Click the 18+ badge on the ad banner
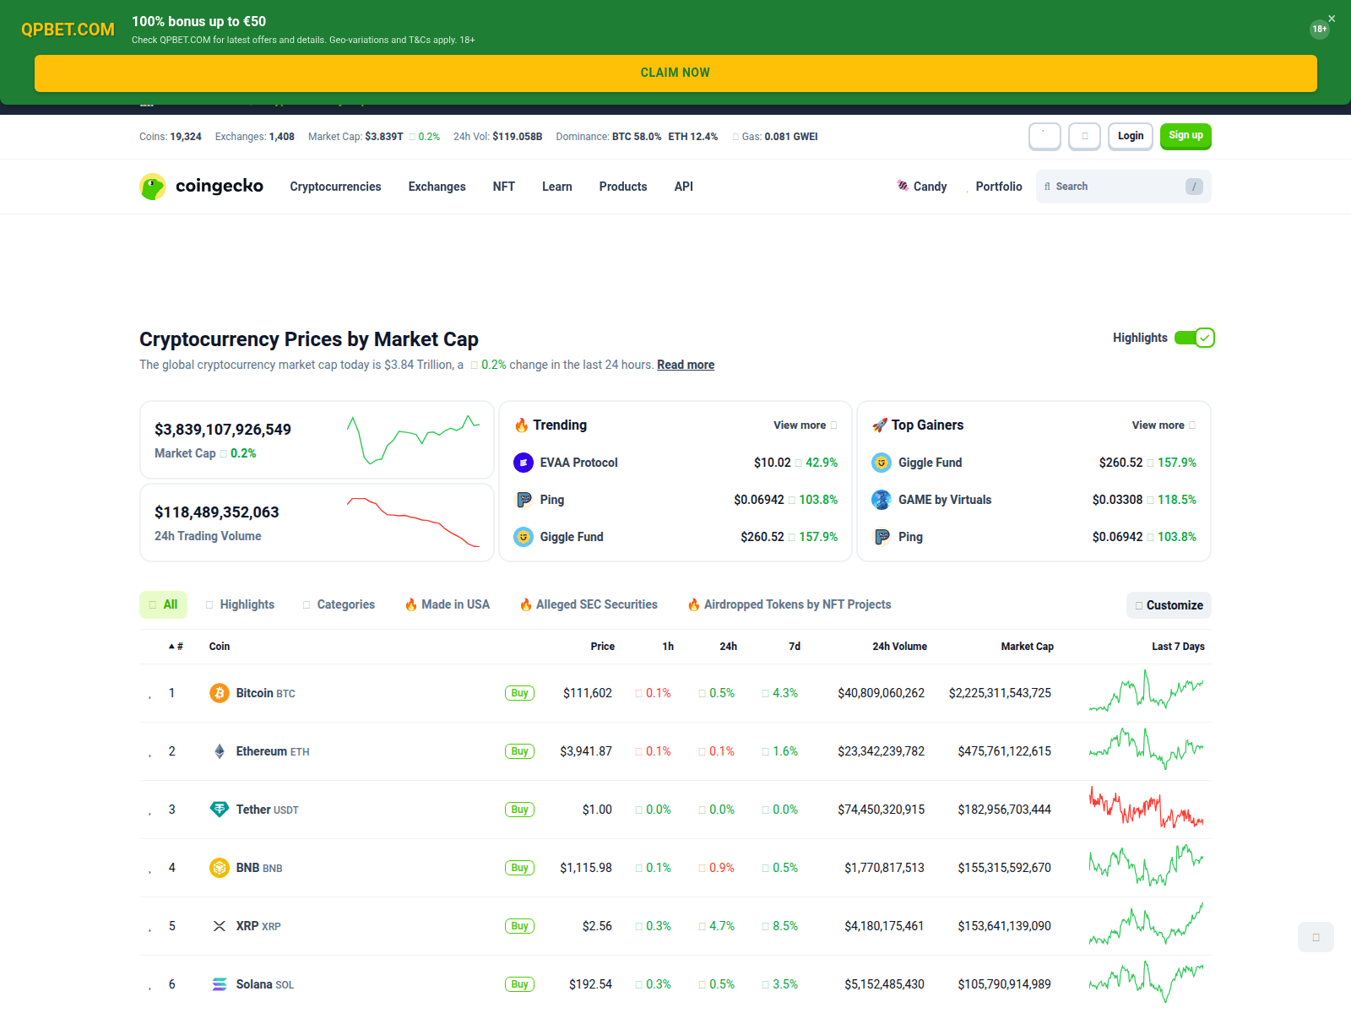Screen dimensions: 1351x1013 (x=1319, y=30)
